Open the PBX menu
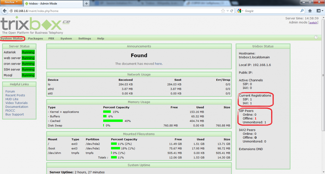This screenshot has height=174, width=325. (51, 38)
